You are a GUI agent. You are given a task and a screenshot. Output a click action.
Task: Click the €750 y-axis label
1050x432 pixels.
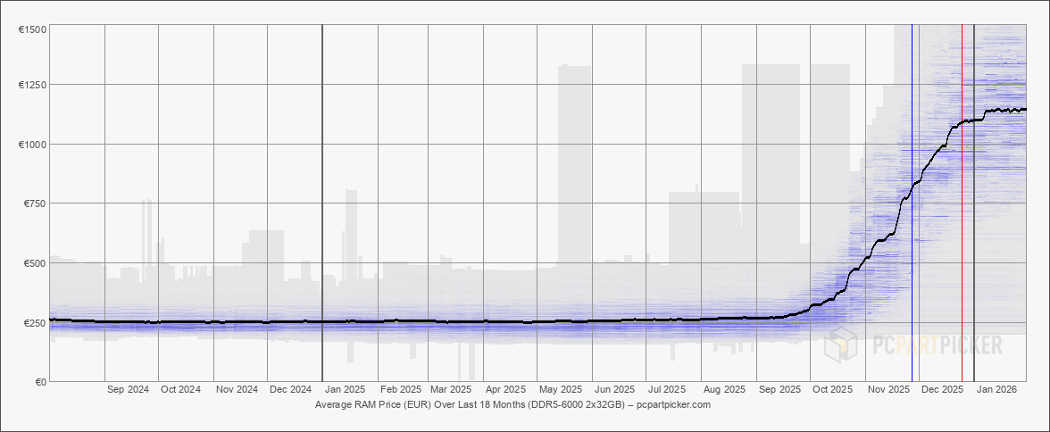(35, 204)
